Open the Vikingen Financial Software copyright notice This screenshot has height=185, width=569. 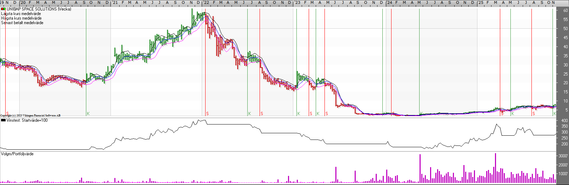pyautogui.click(x=31, y=115)
